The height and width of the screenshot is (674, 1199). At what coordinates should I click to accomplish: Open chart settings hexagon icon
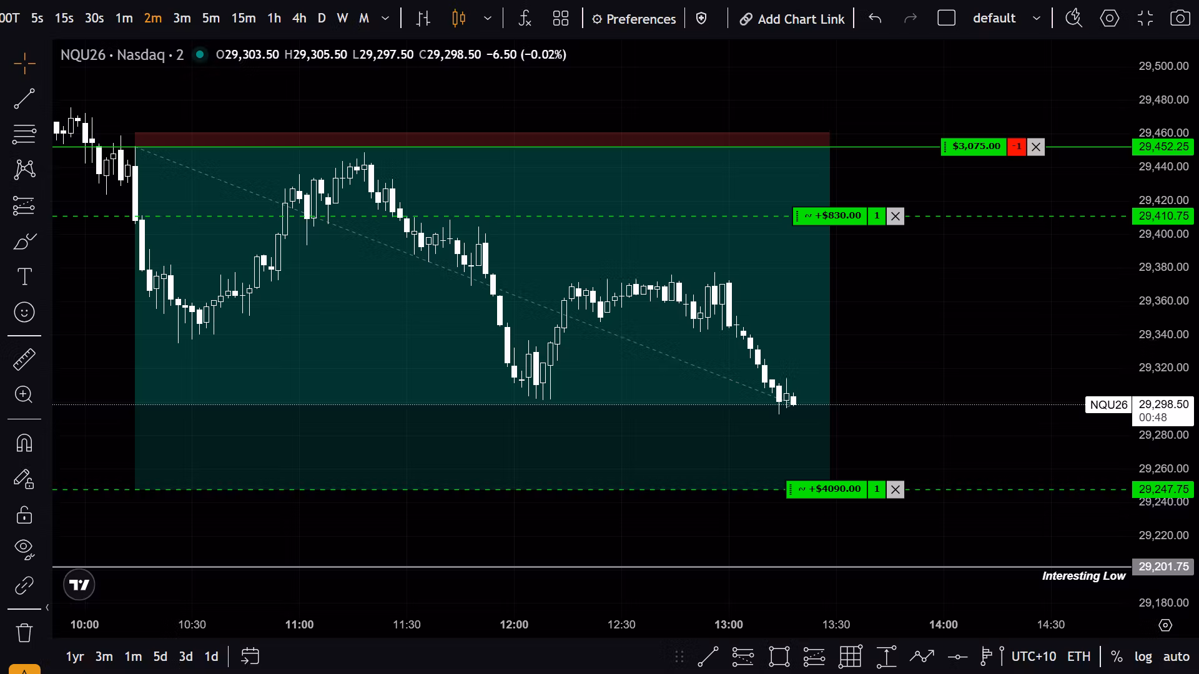pyautogui.click(x=1110, y=18)
